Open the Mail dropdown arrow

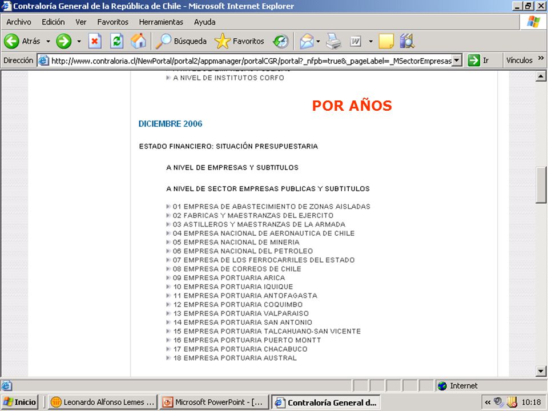pos(318,41)
